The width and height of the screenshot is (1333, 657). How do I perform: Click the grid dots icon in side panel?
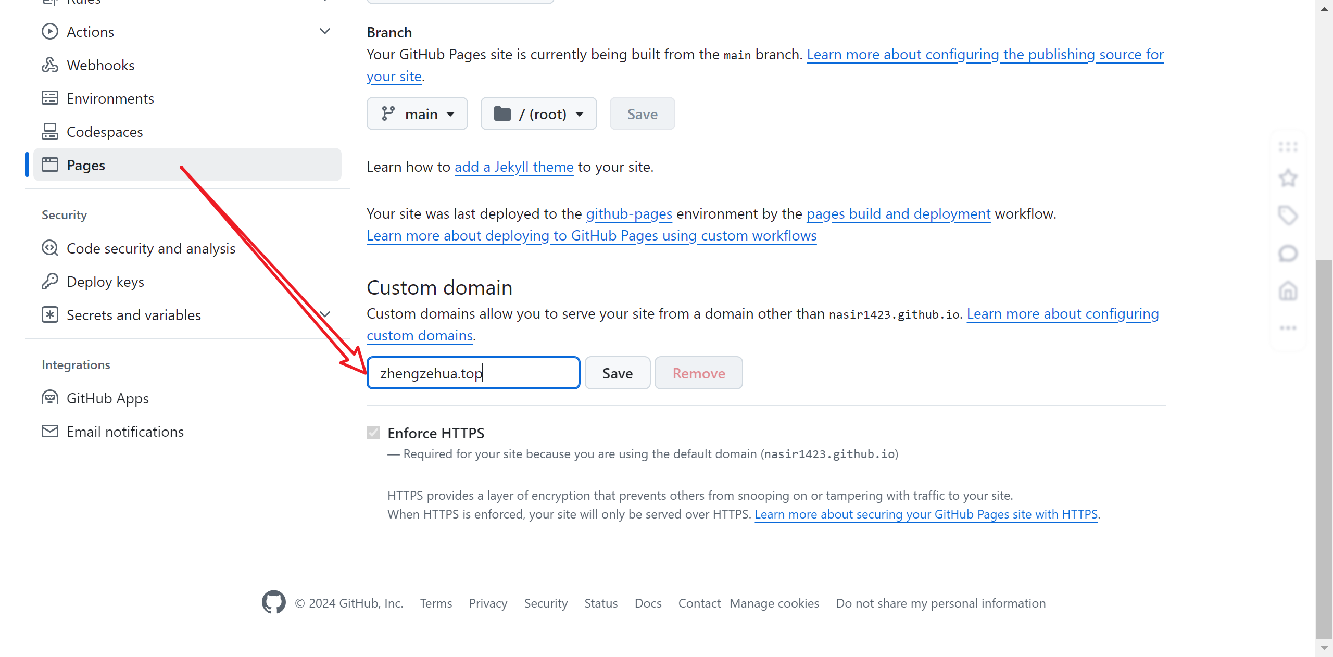[x=1288, y=147]
